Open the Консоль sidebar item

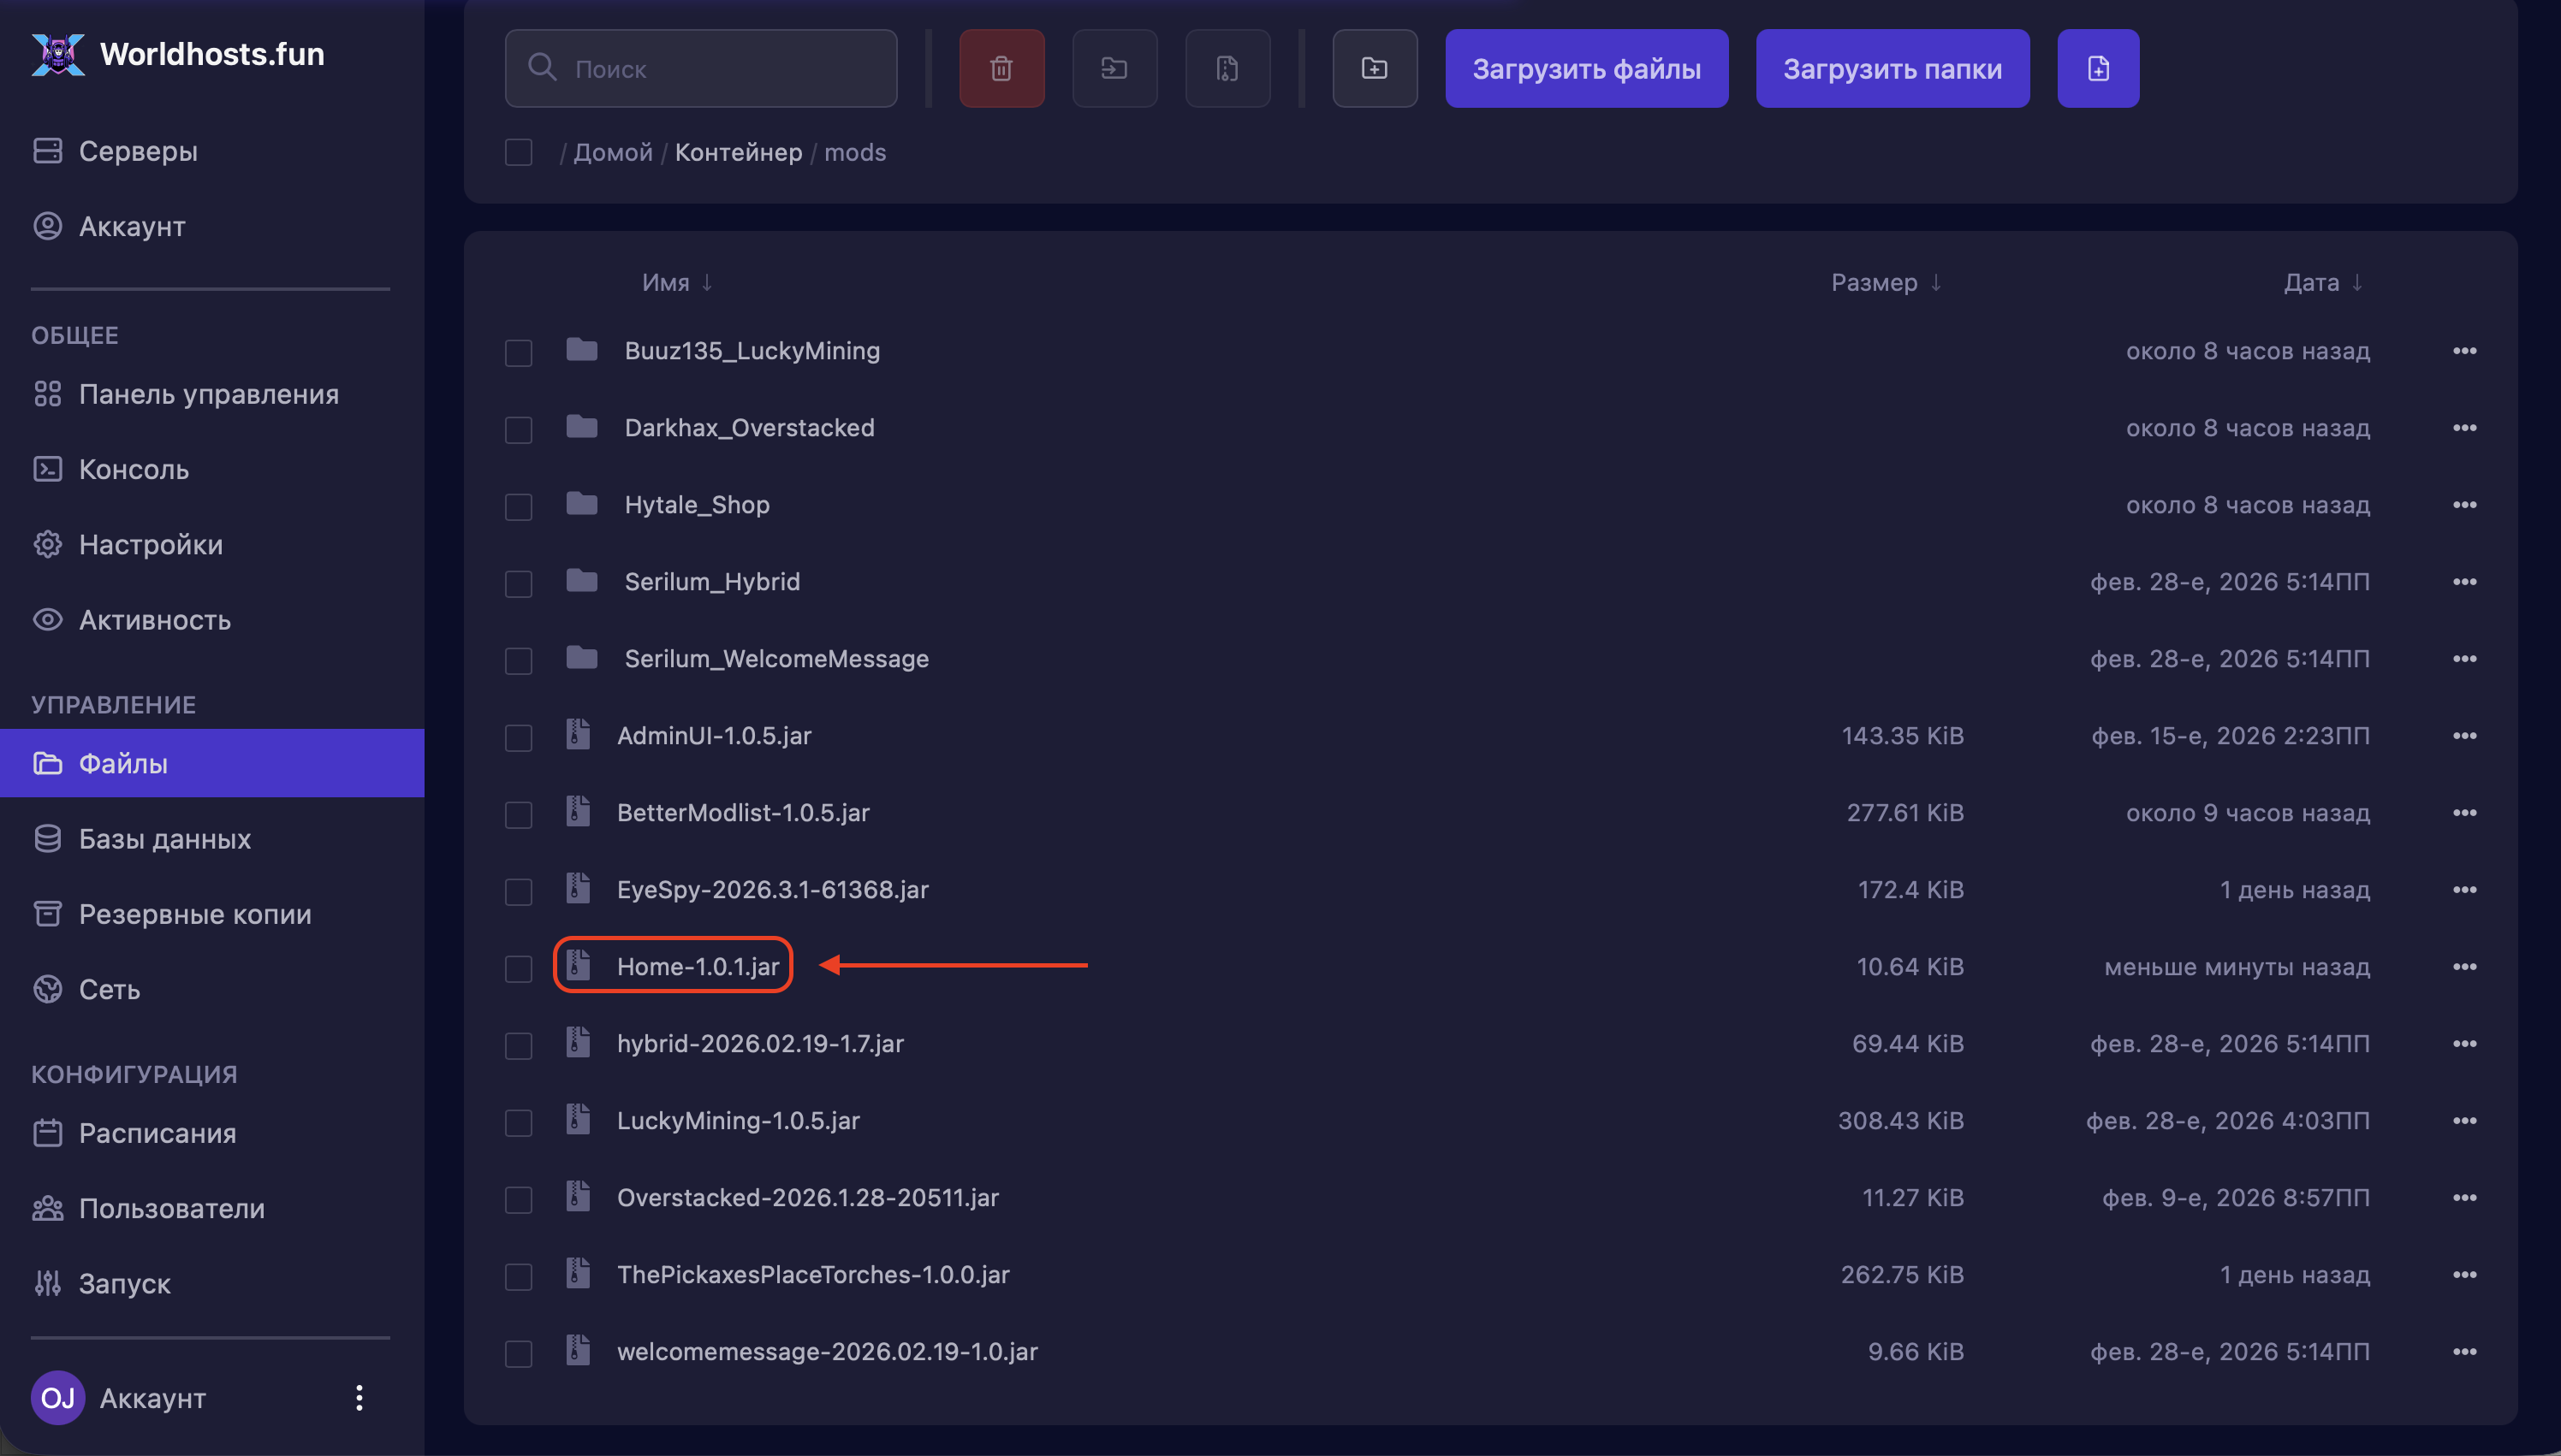coord(133,469)
